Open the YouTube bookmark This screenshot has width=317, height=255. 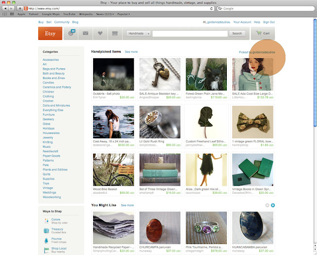69,14
